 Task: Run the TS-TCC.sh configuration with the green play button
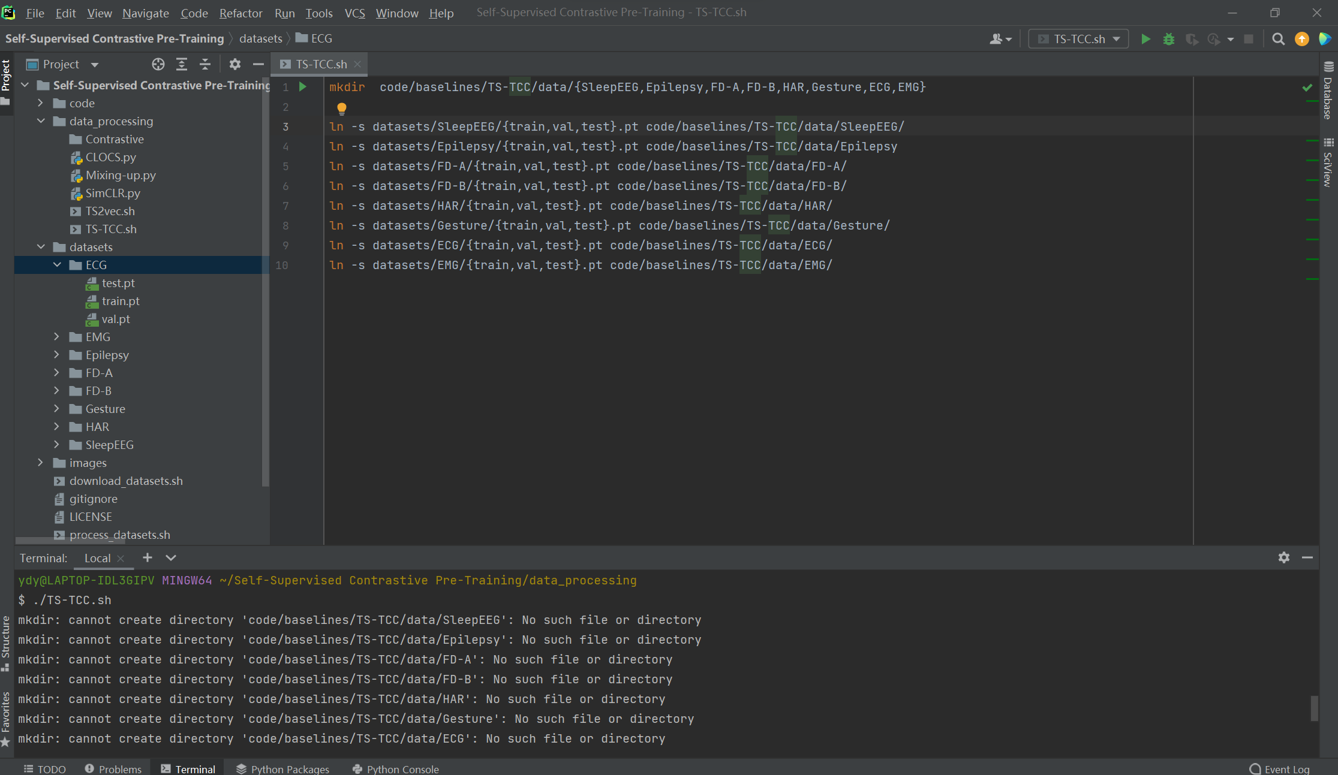[x=1145, y=39]
